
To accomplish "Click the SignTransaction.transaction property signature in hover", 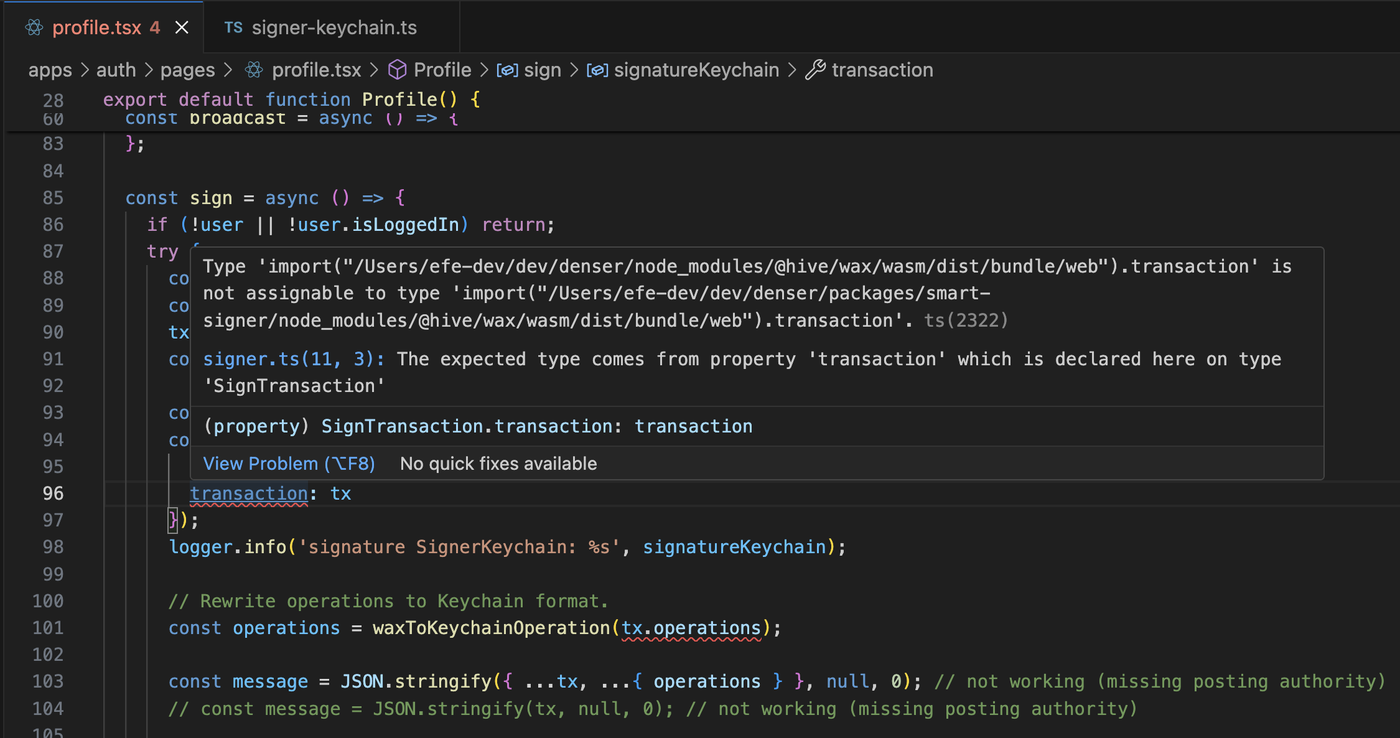I will point(478,426).
